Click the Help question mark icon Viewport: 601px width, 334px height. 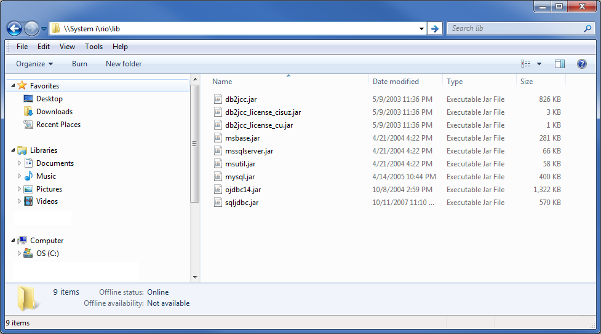click(581, 64)
